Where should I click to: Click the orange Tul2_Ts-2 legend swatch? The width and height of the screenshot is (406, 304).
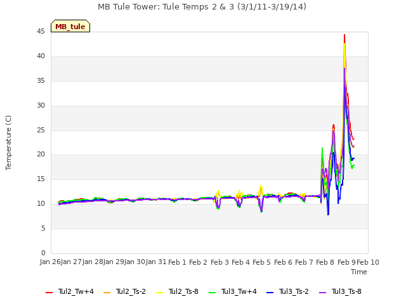(107, 293)
